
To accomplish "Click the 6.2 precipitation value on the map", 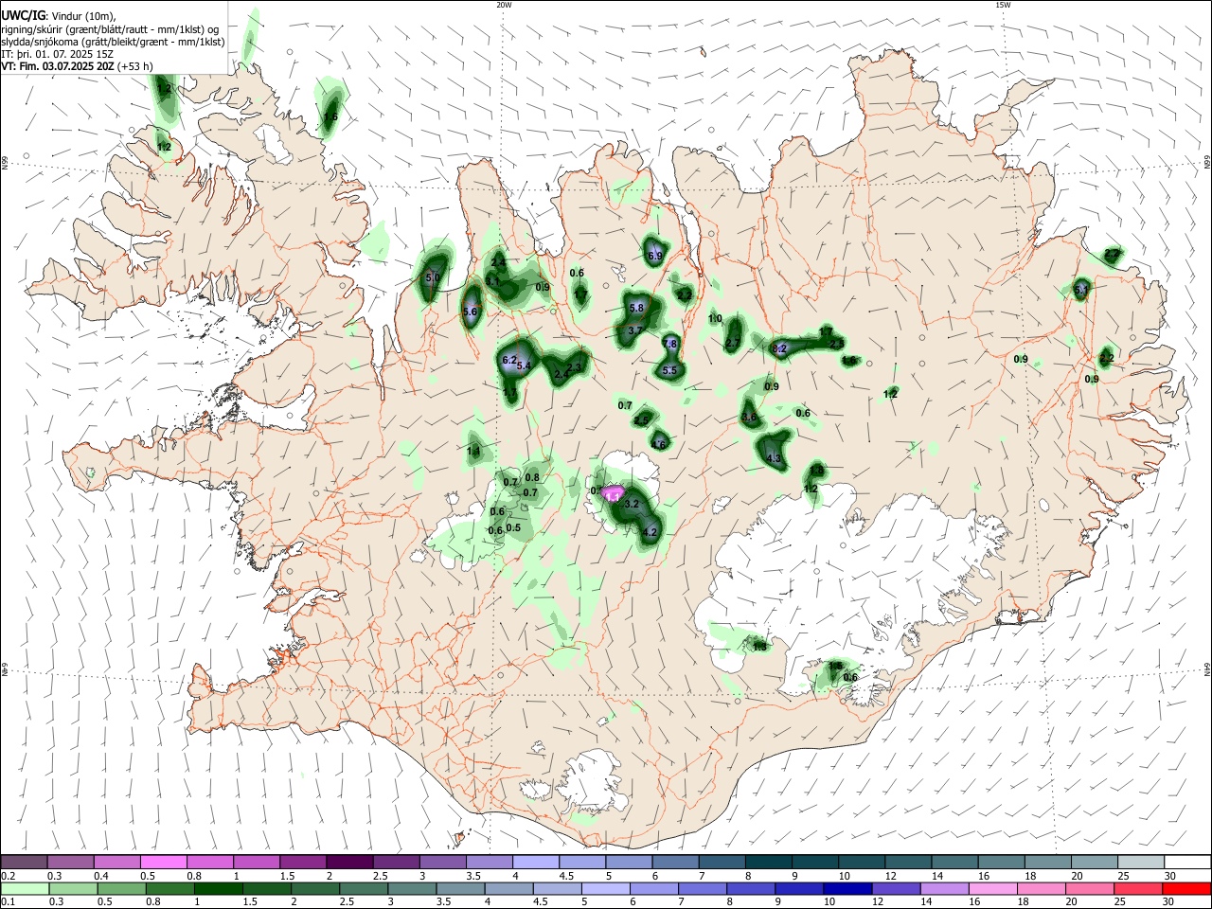I will click(x=509, y=360).
